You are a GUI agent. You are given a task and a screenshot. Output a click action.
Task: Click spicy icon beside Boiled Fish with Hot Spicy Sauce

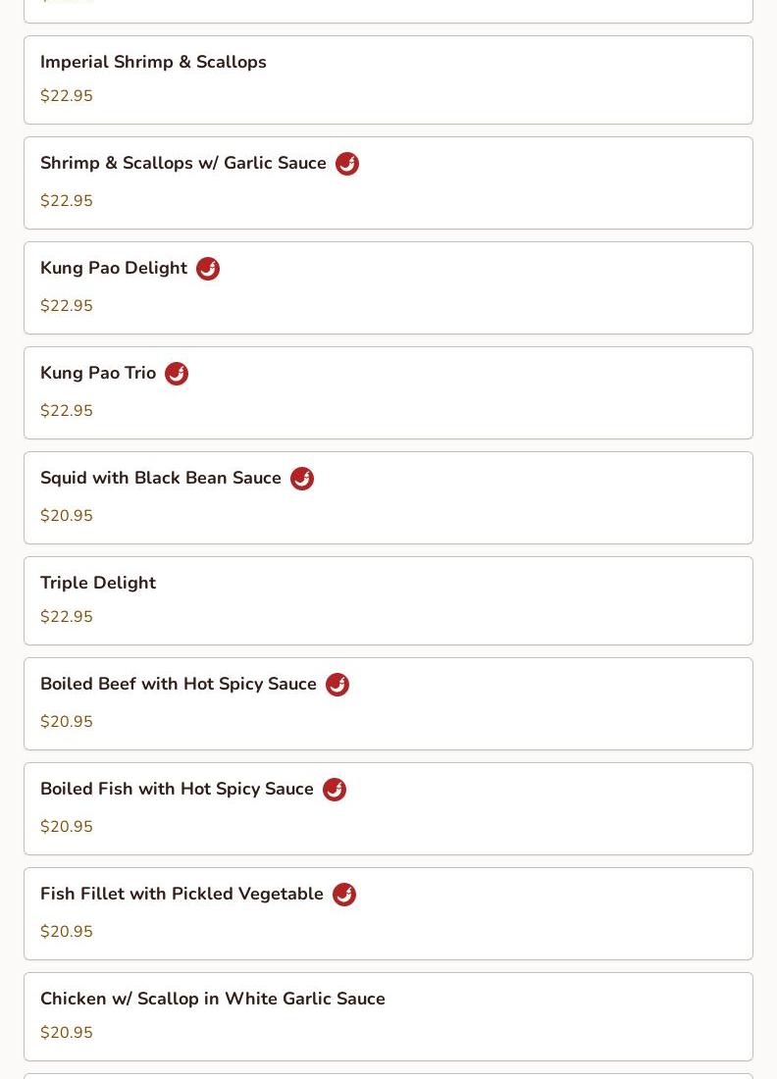tap(335, 790)
